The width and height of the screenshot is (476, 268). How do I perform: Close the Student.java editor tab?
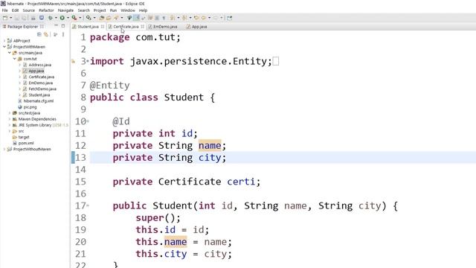[x=103, y=27]
